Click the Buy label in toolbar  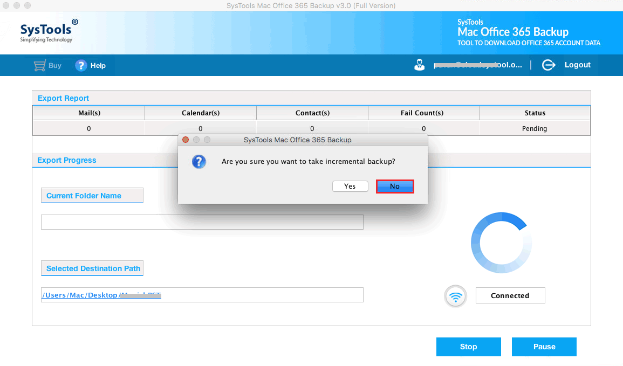[x=55, y=66]
